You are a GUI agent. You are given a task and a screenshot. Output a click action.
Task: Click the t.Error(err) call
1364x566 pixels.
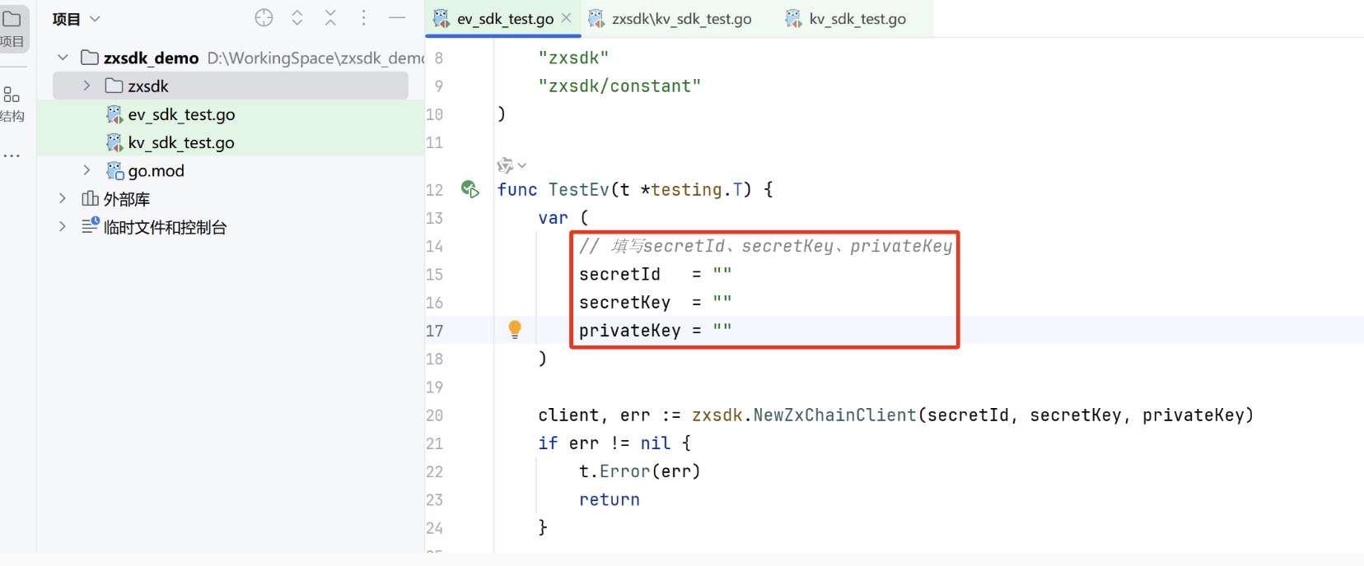[640, 471]
